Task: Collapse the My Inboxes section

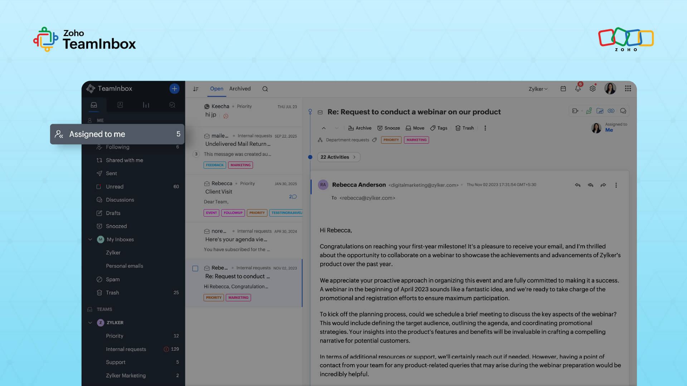Action: pyautogui.click(x=90, y=239)
